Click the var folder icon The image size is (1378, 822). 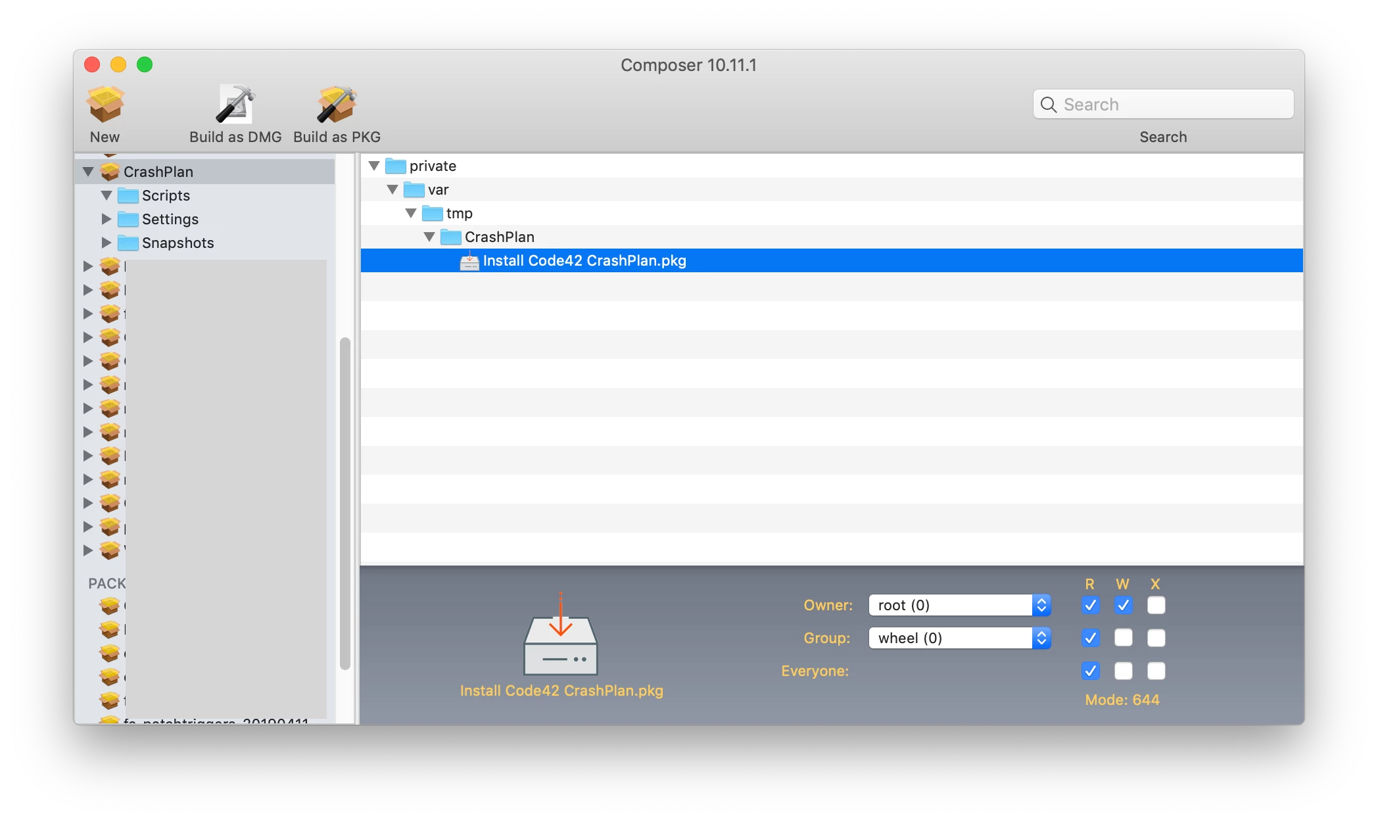pos(414,189)
